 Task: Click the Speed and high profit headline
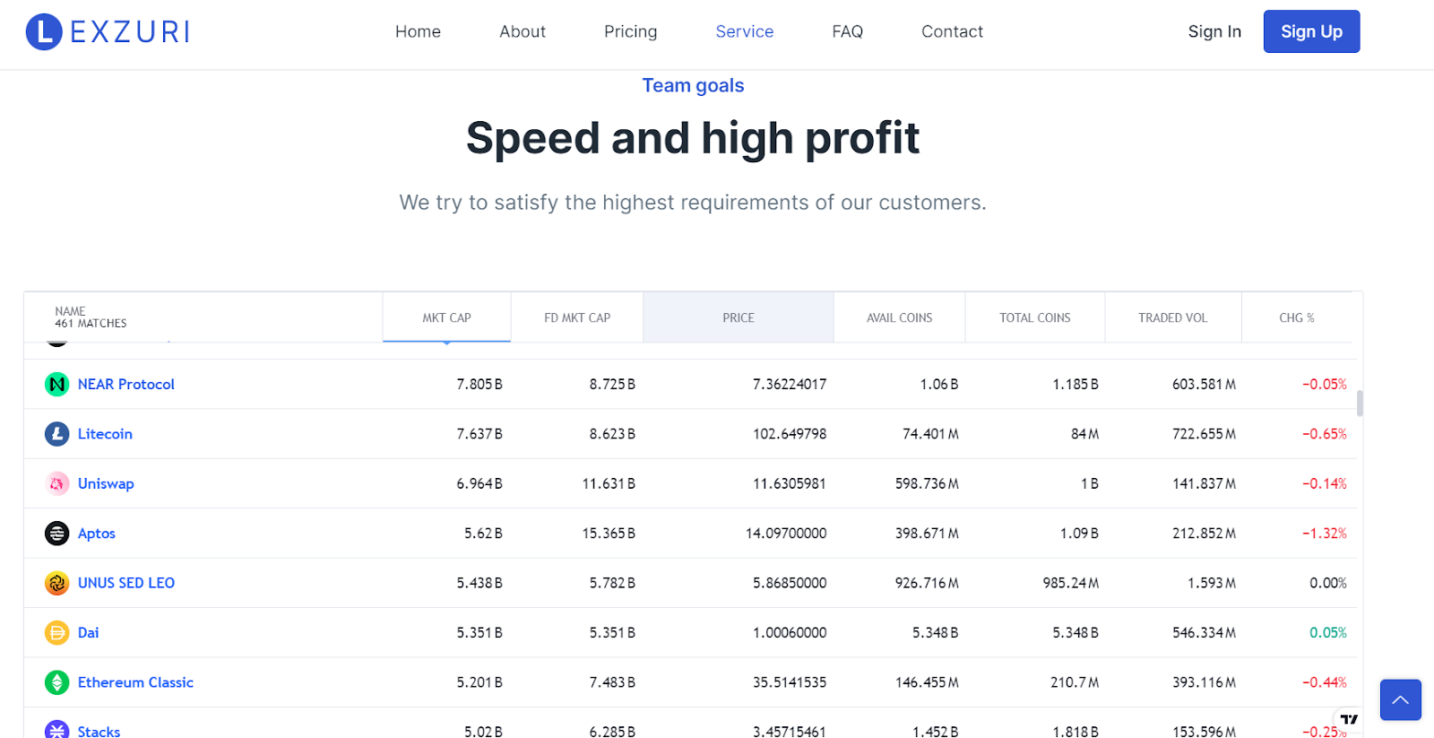click(x=693, y=138)
